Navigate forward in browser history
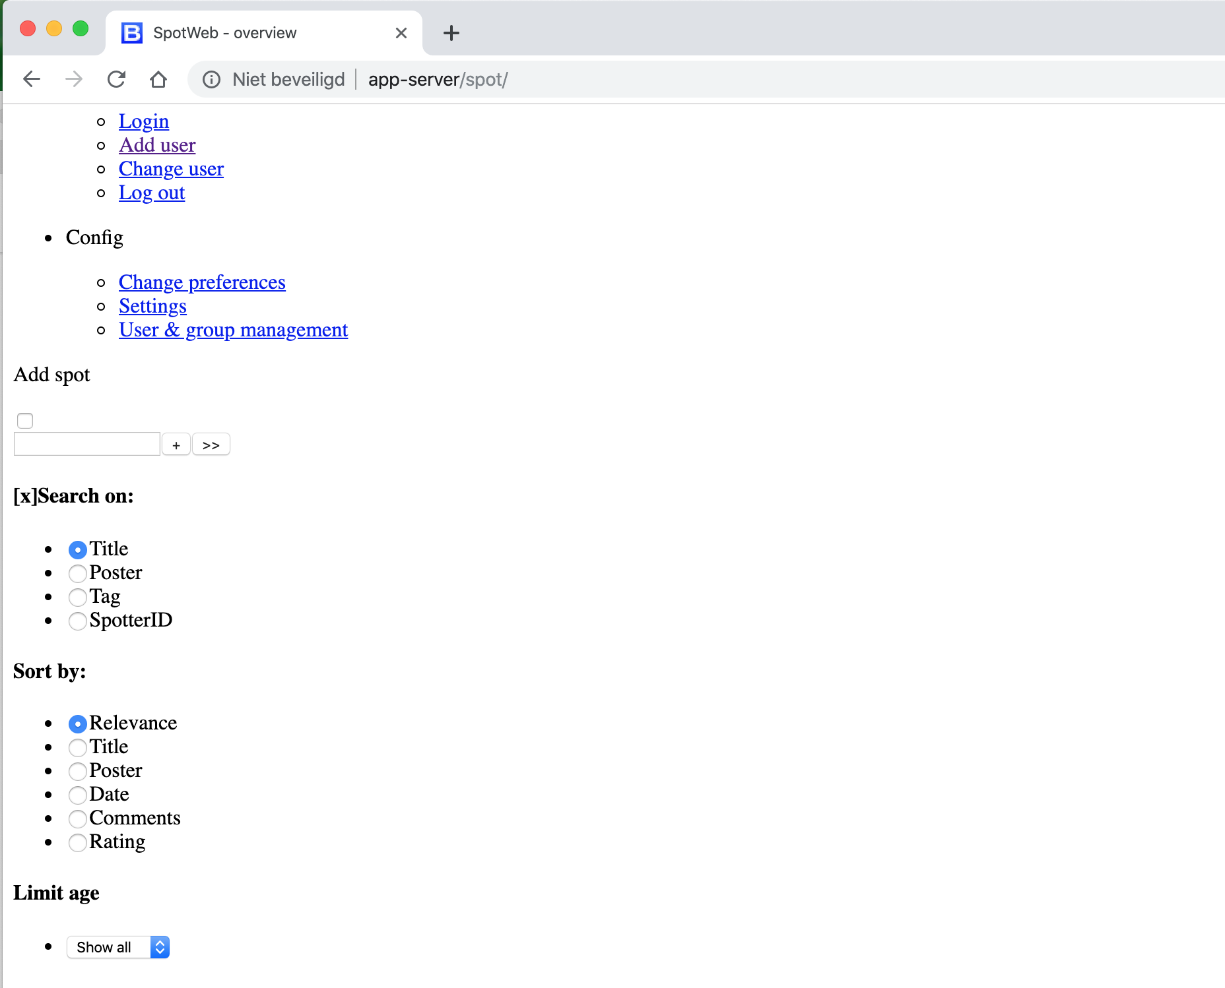The height and width of the screenshot is (988, 1225). pyautogui.click(x=73, y=79)
